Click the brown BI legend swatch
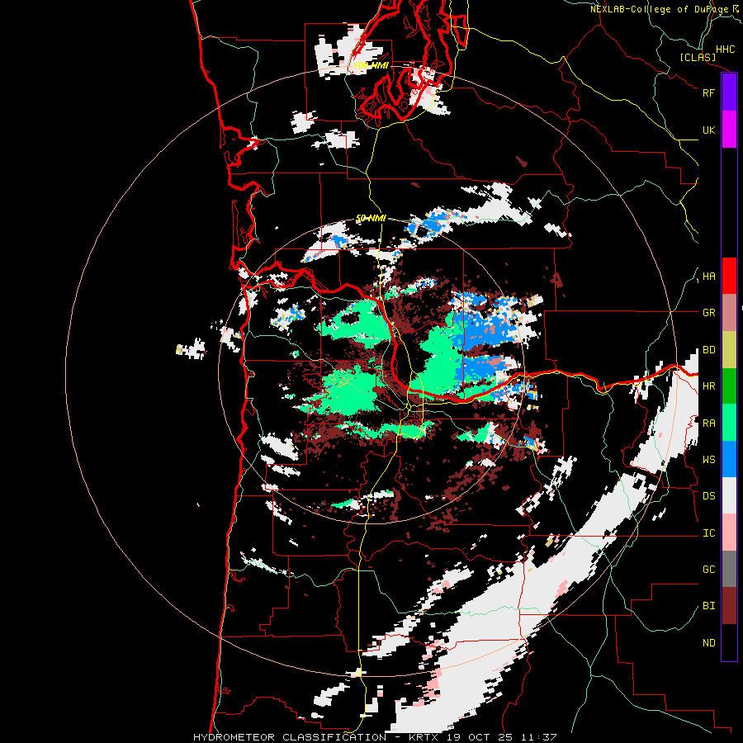Image resolution: width=743 pixels, height=743 pixels. (729, 606)
